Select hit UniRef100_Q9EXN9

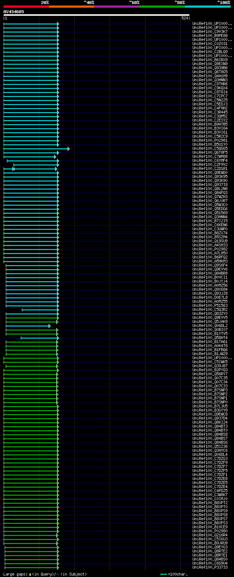pyautogui.click(x=210, y=64)
